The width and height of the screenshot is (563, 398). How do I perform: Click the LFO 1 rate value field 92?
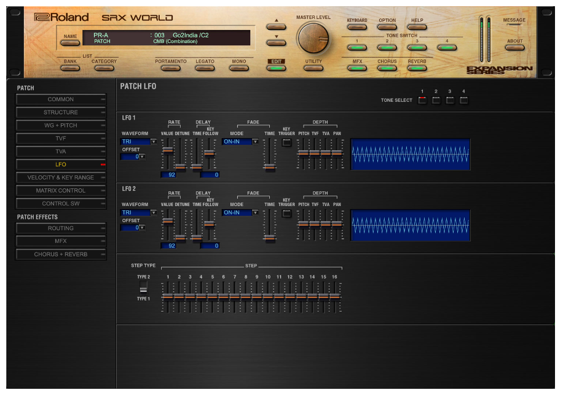(x=168, y=175)
